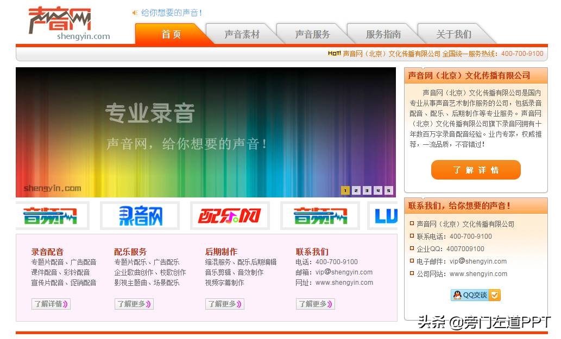Screen dimensions: 561x339
Task: Click the bullet icon next to 公司网站
Action: tap(412, 273)
